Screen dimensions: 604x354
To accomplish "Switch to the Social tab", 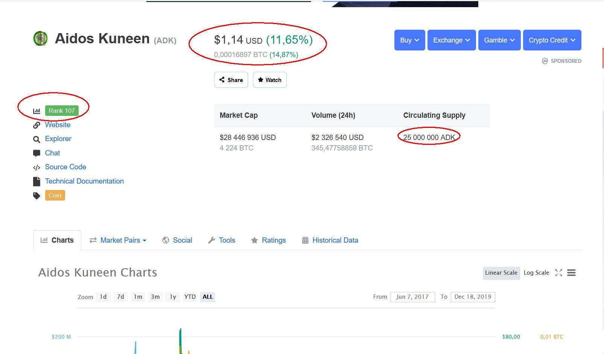I will click(x=177, y=240).
